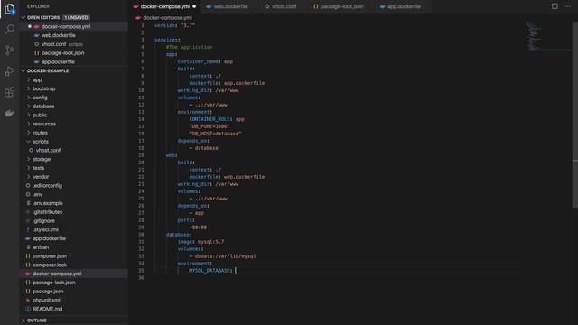This screenshot has width=578, height=325.
Task: Open the .styleci.yml file
Action: pos(74,229)
